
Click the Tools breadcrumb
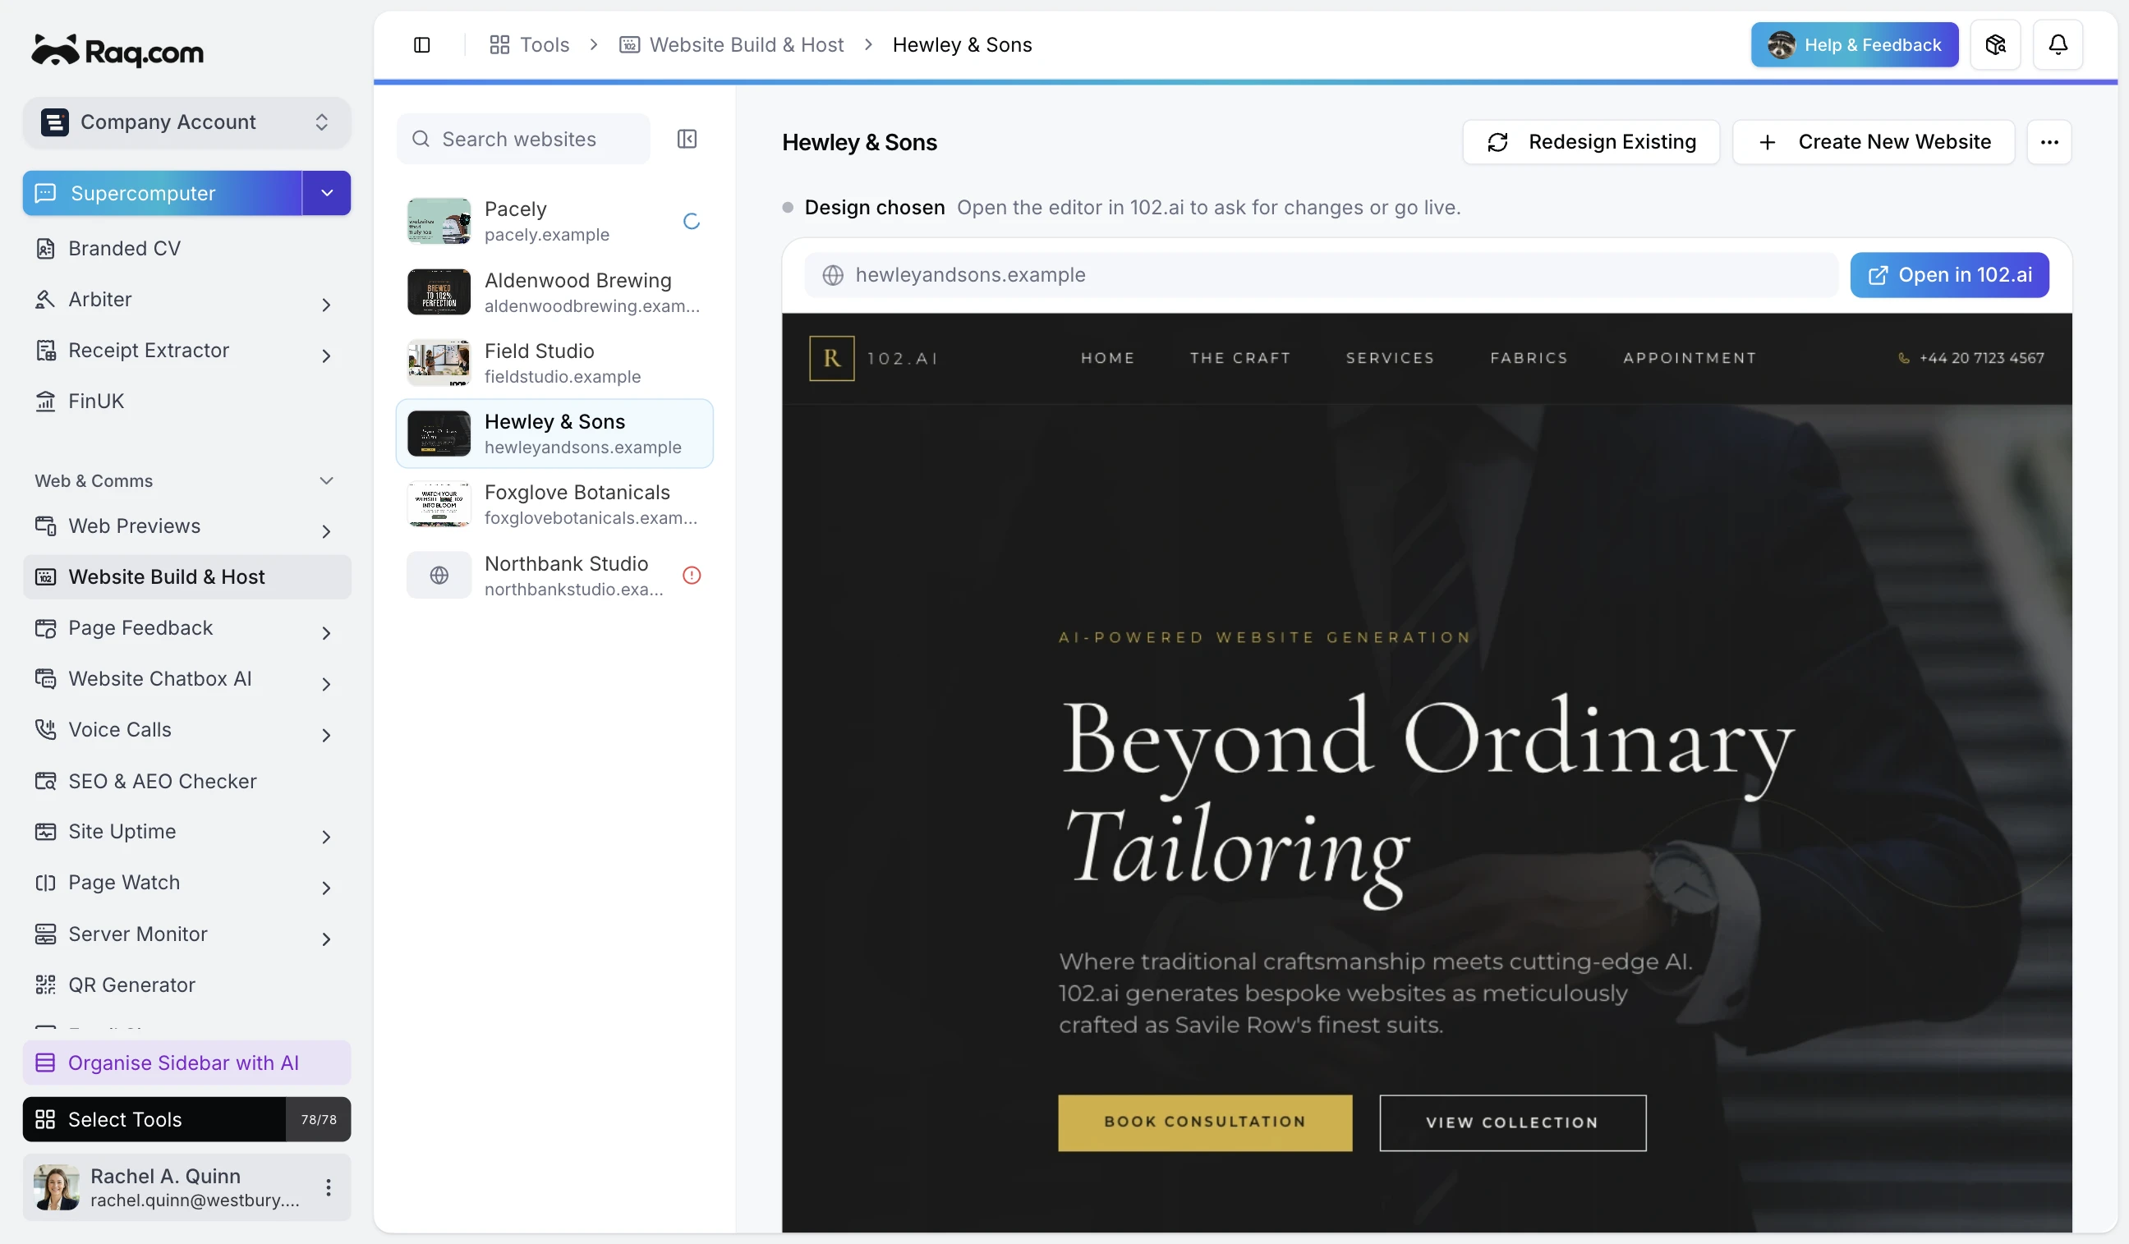[530, 45]
